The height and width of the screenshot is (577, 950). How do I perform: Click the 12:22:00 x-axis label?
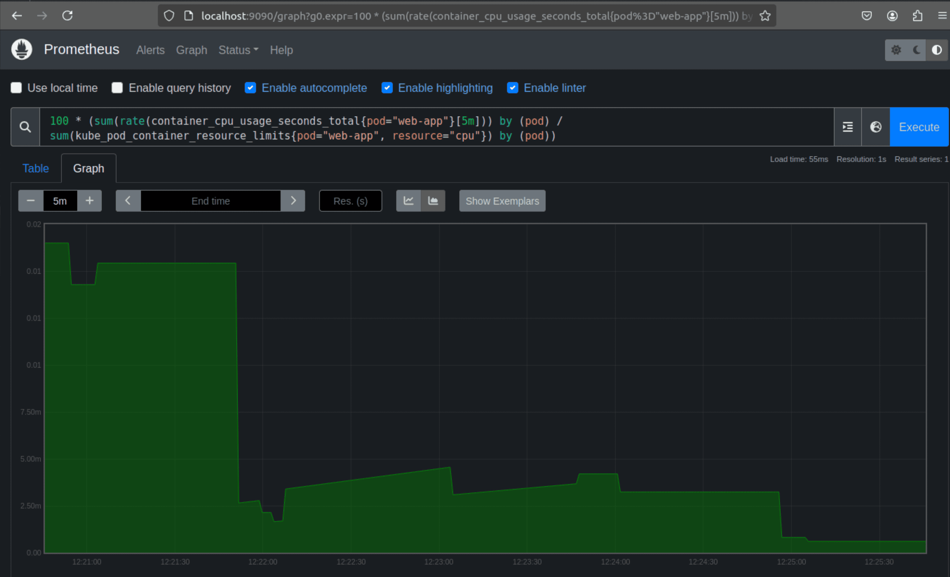click(263, 562)
